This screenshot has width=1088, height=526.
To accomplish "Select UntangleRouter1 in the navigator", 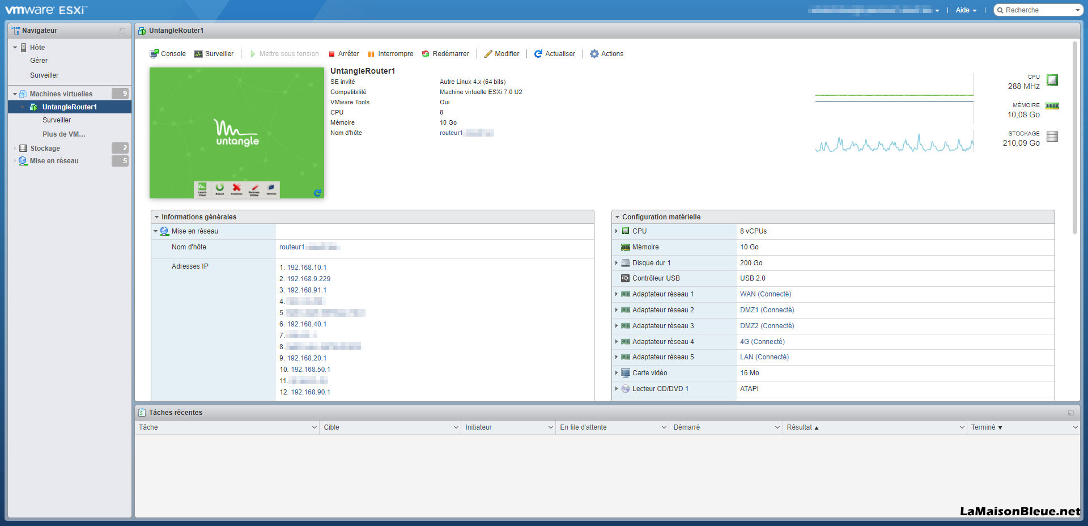I will [70, 107].
